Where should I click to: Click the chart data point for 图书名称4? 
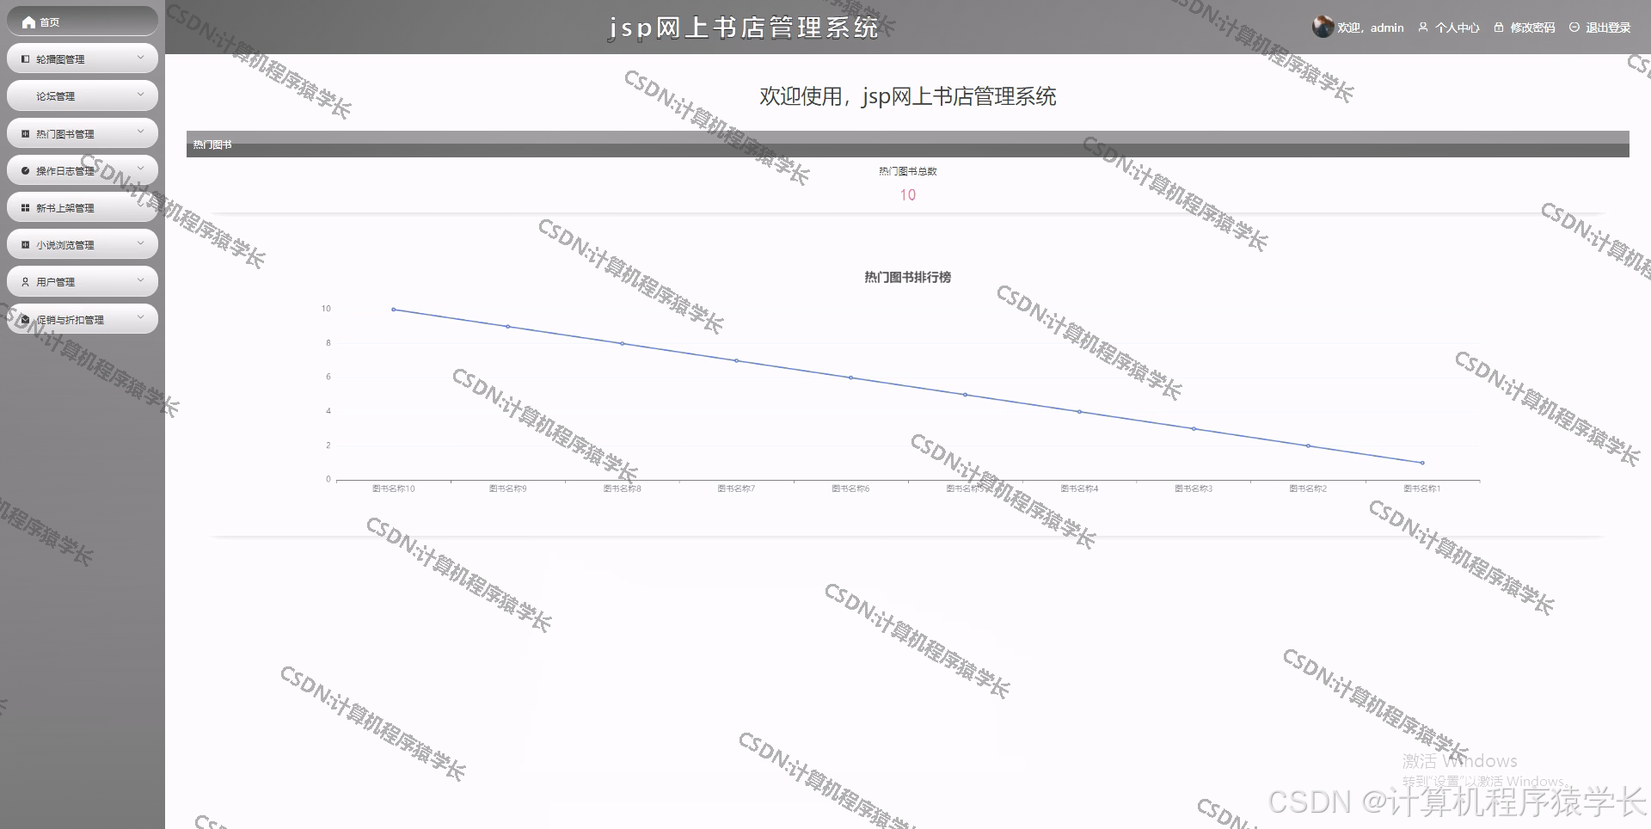point(1080,412)
